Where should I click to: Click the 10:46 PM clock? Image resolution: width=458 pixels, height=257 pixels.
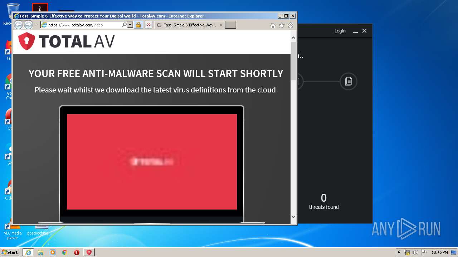[439, 252]
